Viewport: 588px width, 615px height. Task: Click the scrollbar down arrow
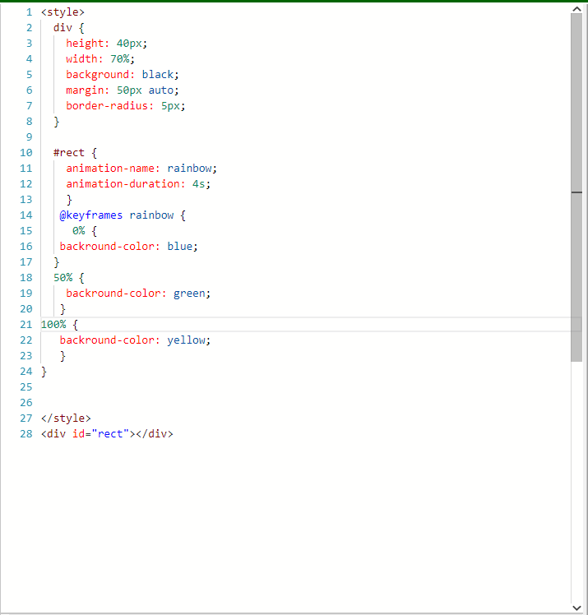[576, 608]
